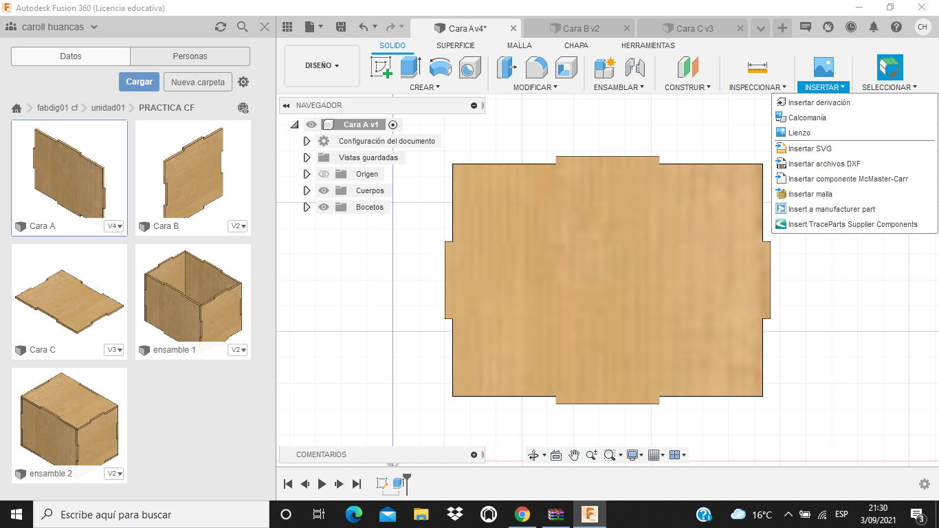
Task: Toggle visibility of Bocetos folder
Action: click(324, 207)
